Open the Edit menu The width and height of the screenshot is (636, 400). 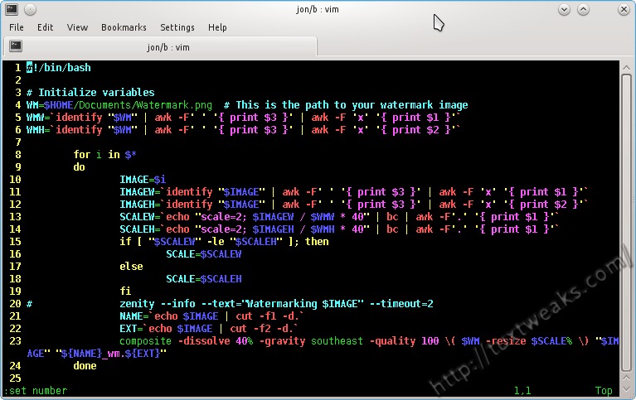pos(45,27)
